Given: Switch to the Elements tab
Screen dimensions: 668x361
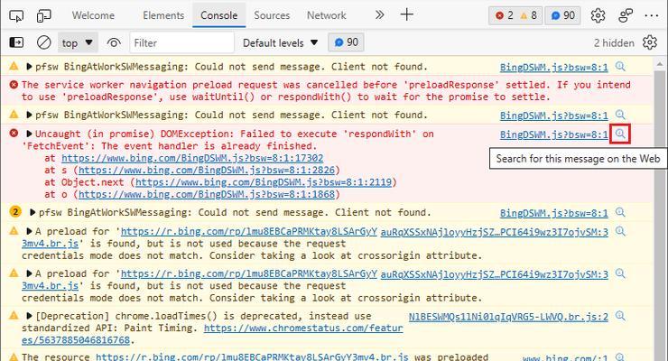Looking at the screenshot, I should (x=163, y=15).
